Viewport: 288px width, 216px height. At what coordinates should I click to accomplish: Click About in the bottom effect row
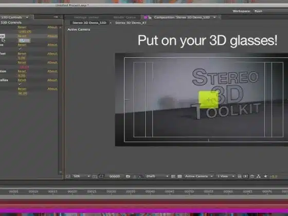coord(52,89)
